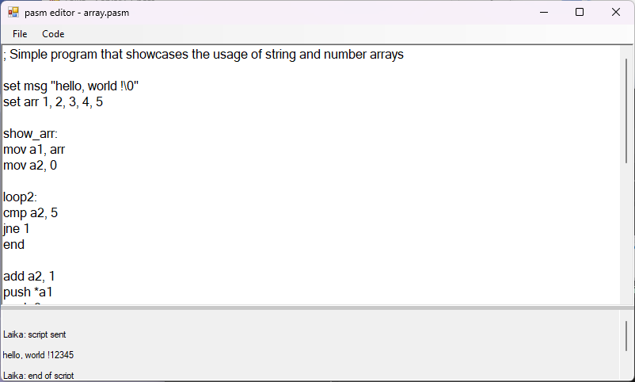This screenshot has width=635, height=382.
Task: Close the pasm editor window
Action: point(616,12)
